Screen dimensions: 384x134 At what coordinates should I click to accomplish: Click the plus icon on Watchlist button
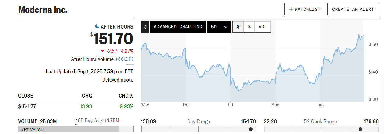[x=291, y=9]
